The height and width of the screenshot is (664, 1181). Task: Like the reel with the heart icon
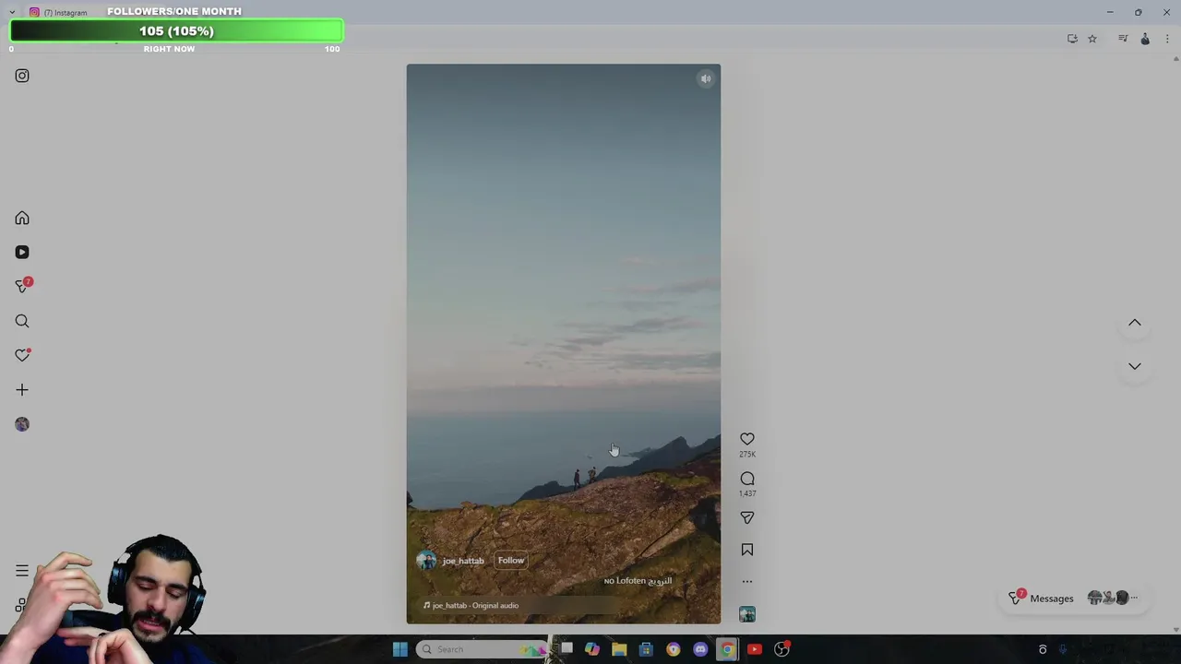[747, 439]
